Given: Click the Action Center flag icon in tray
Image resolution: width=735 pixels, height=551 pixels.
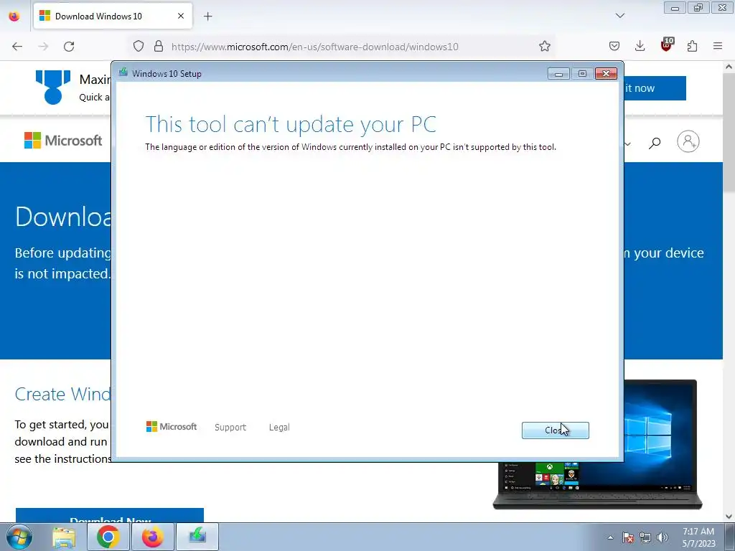Looking at the screenshot, I should click(x=628, y=537).
